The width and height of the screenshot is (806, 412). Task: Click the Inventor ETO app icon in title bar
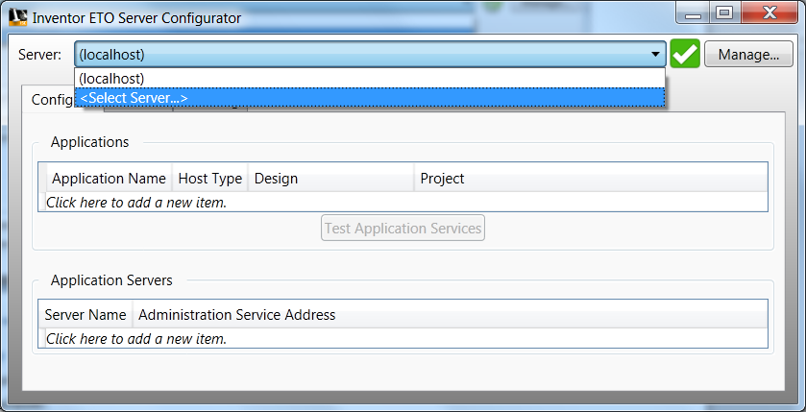tap(17, 17)
